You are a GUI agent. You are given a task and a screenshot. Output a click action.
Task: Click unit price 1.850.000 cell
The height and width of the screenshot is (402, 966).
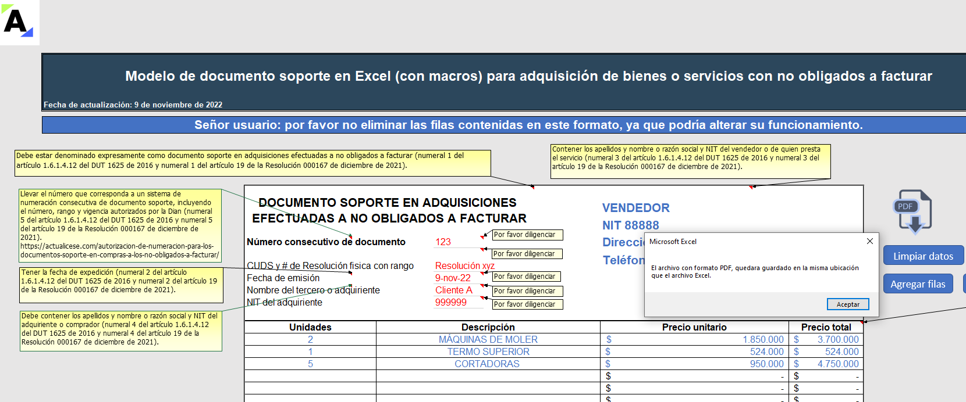(x=694, y=339)
